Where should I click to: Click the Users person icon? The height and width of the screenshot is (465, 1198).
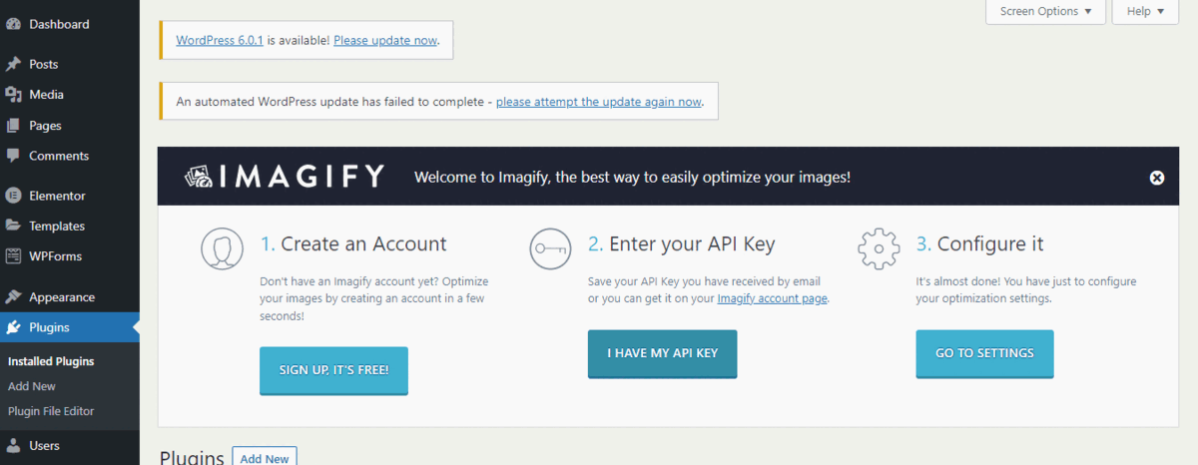(x=13, y=446)
